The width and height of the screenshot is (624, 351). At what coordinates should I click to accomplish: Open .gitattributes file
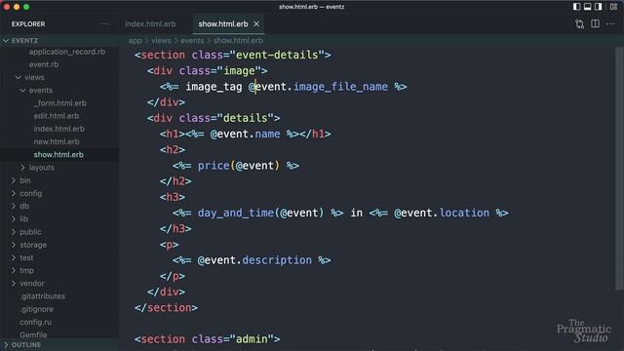pos(43,296)
